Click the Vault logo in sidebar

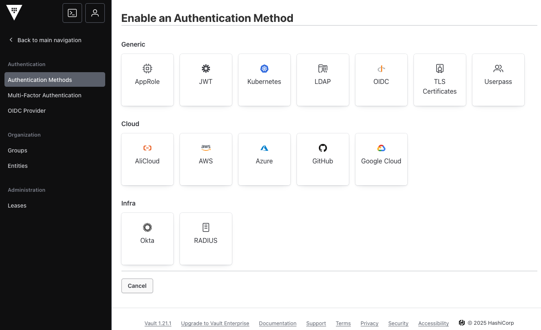pos(14,13)
